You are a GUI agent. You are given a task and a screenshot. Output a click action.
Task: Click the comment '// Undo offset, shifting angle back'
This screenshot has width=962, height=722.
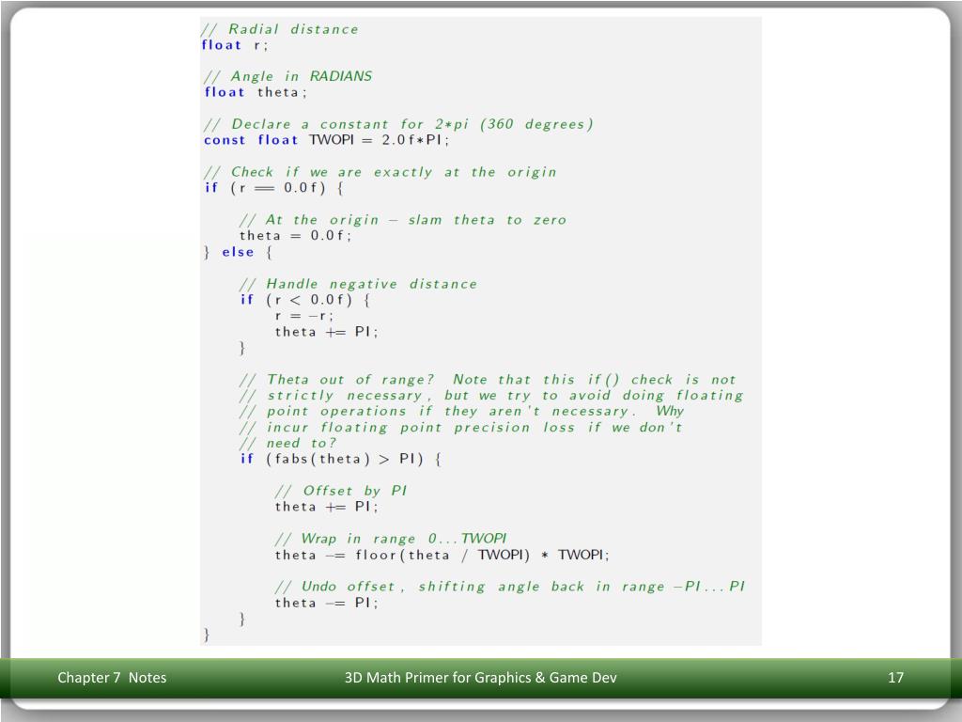point(510,587)
